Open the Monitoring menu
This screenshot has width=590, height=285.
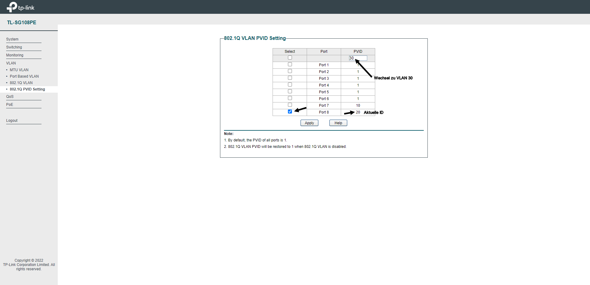tap(15, 55)
